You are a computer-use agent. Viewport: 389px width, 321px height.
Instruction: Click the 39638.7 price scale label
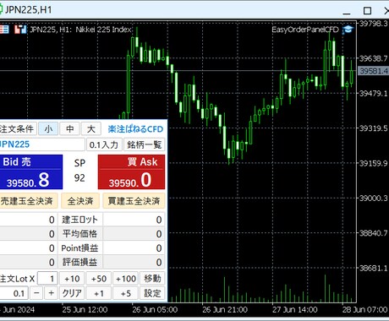tap(374, 58)
